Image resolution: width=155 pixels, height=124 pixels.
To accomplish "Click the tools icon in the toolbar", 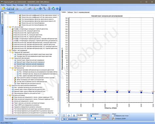I will 49,8.
